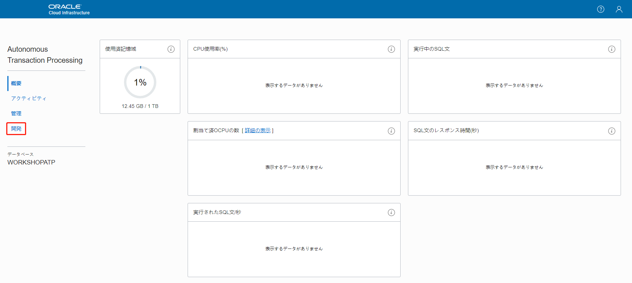Click the Autonomous Transaction Processing heading
632x283 pixels.
click(45, 55)
